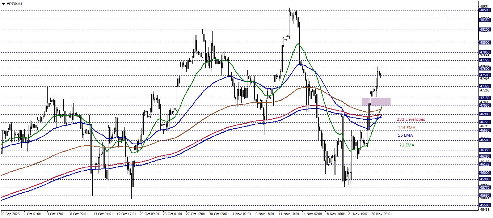
Task: Click the 11 Nov 10:01 time label
Action: point(288,214)
